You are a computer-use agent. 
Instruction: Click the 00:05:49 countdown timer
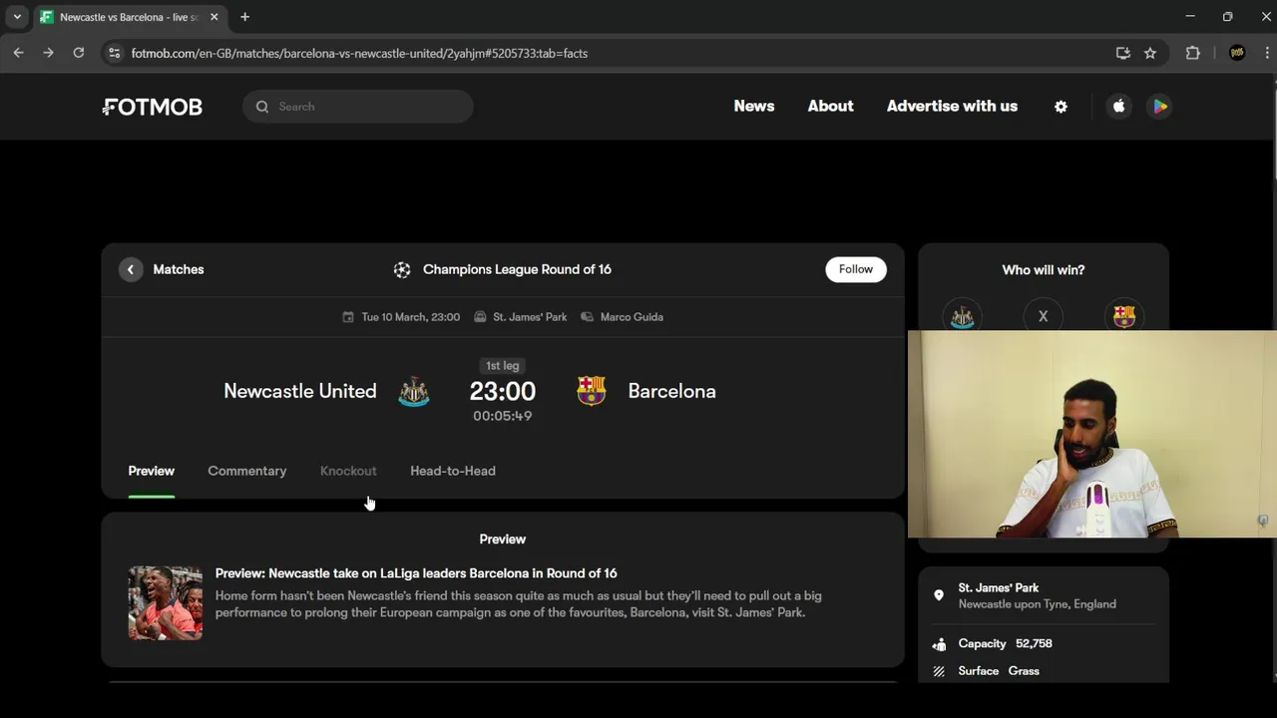[503, 416]
